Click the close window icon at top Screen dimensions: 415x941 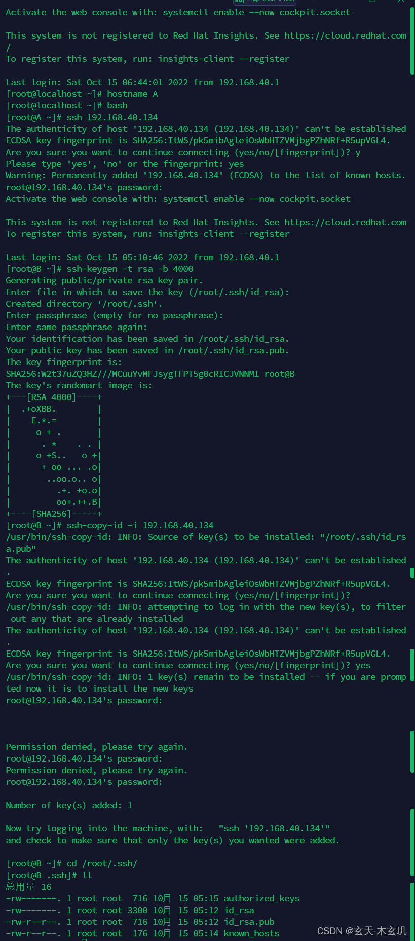[400, 2]
